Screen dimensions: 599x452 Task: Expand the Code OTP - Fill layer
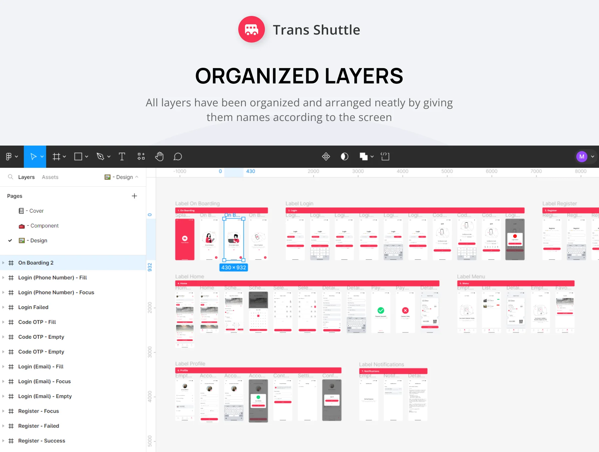3,322
